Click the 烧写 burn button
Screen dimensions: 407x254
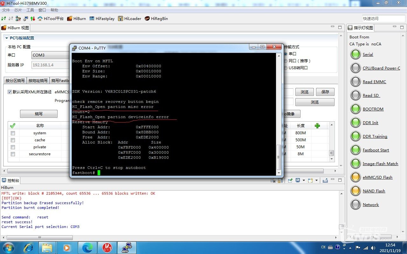39,114
